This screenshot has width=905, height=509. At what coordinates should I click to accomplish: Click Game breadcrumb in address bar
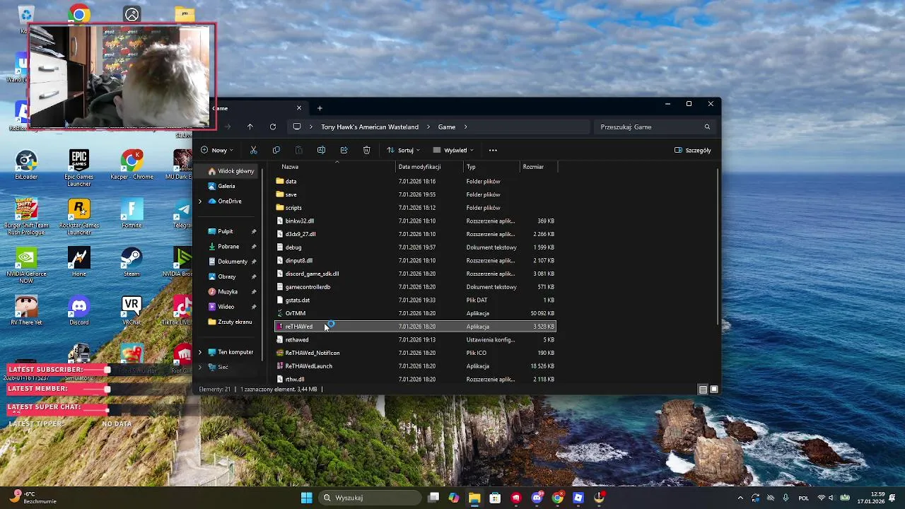point(447,127)
